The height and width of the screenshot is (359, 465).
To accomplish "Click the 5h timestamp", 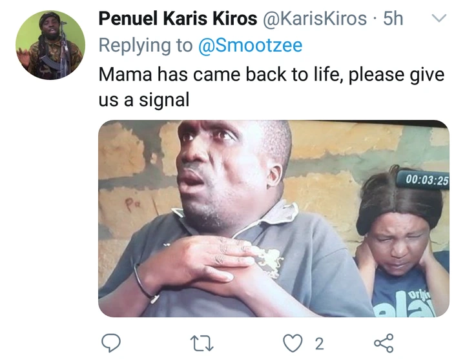I will [x=393, y=19].
